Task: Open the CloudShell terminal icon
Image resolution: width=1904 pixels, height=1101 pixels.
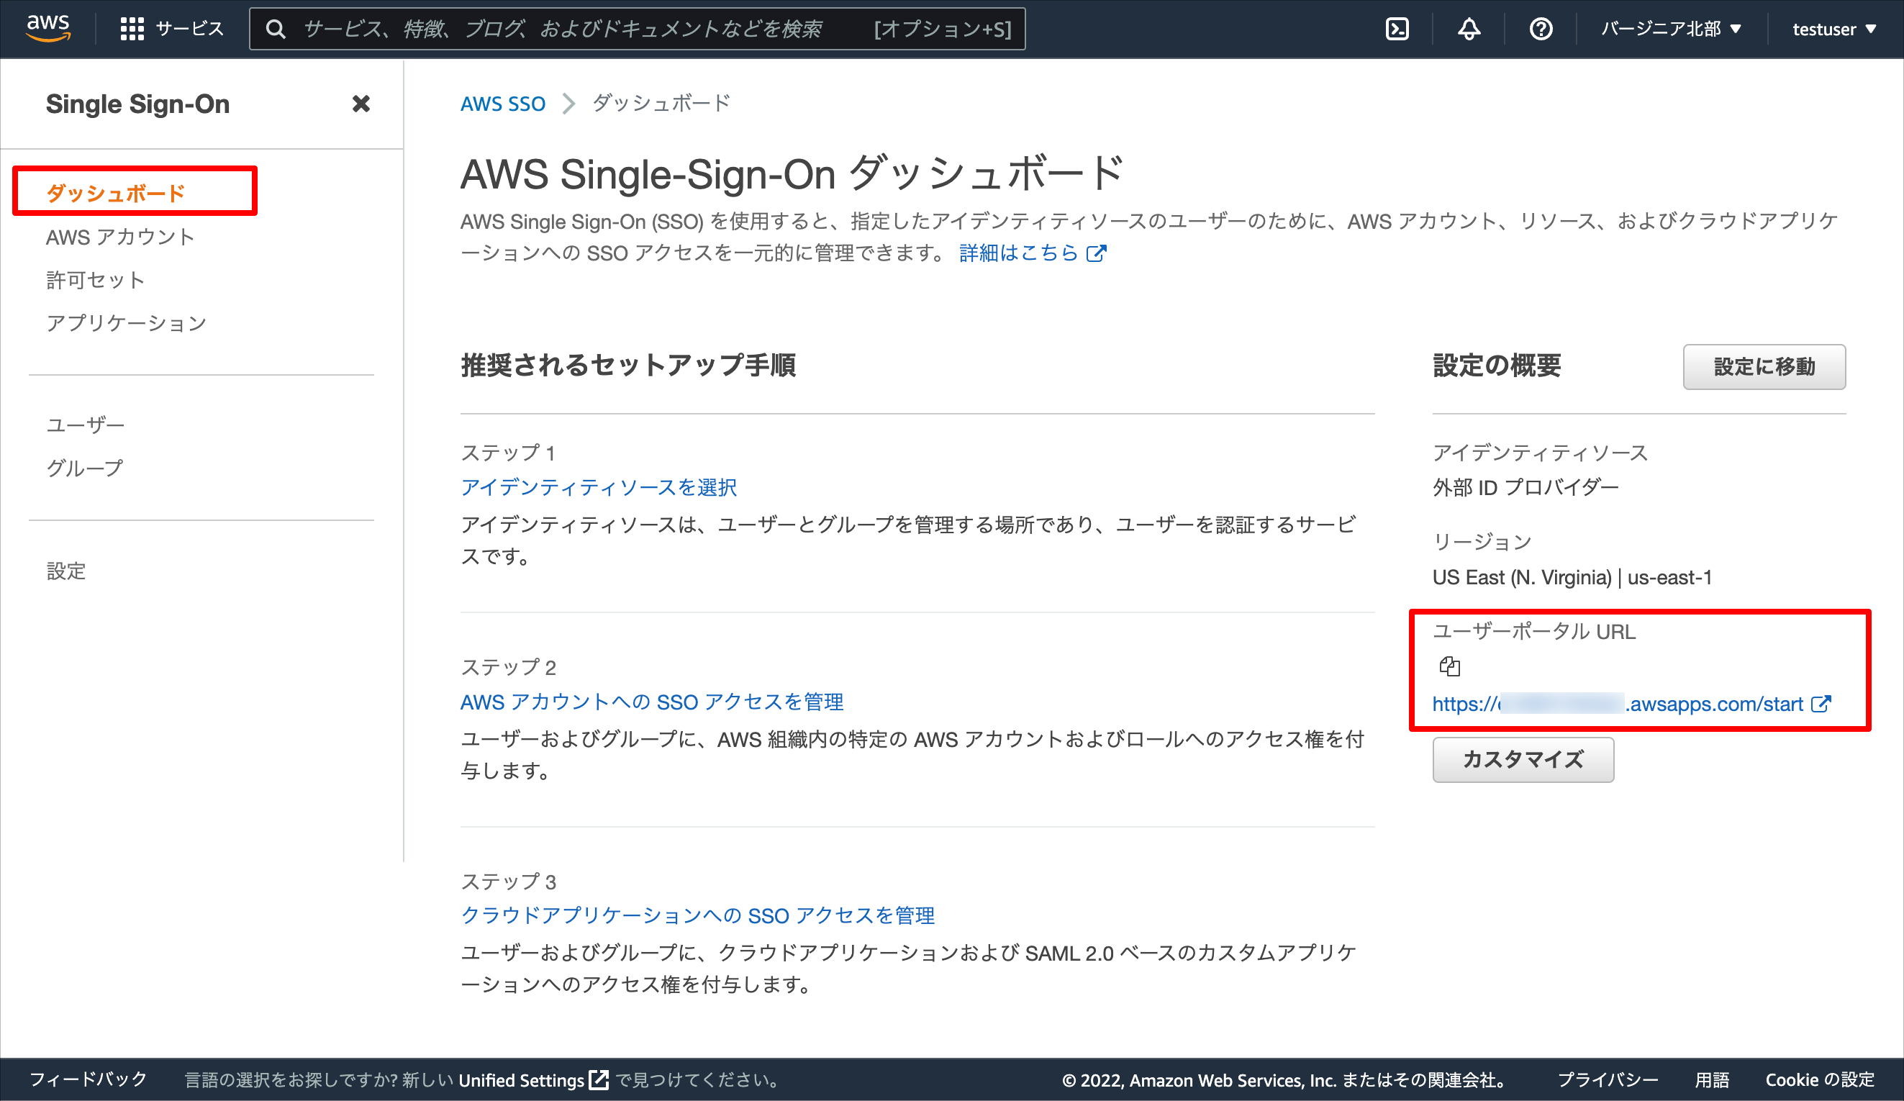Action: pyautogui.click(x=1397, y=29)
